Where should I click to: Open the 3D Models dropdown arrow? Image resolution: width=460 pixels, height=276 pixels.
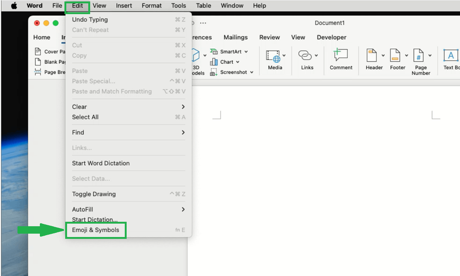tap(205, 56)
